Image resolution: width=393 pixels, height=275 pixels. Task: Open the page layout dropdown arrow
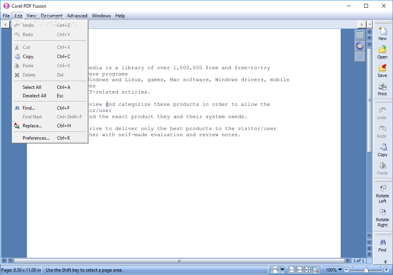(x=283, y=270)
